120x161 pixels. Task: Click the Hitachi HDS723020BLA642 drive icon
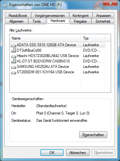click(14, 56)
